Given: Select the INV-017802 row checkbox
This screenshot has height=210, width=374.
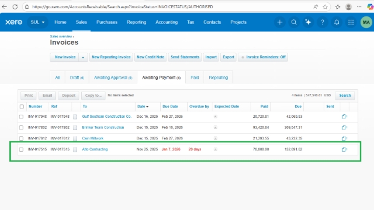Looking at the screenshot, I should point(21,128).
